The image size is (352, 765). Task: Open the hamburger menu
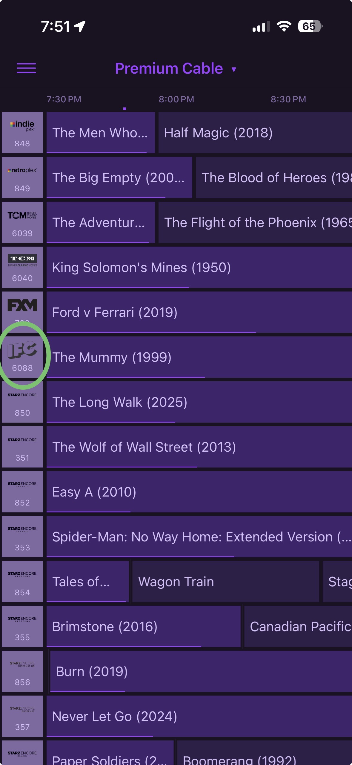click(26, 68)
